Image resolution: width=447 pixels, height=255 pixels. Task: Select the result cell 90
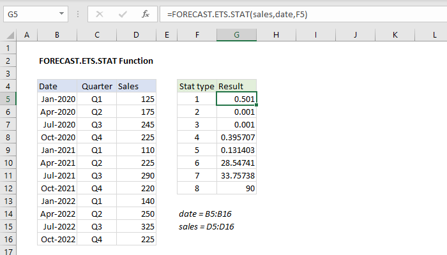pos(236,189)
